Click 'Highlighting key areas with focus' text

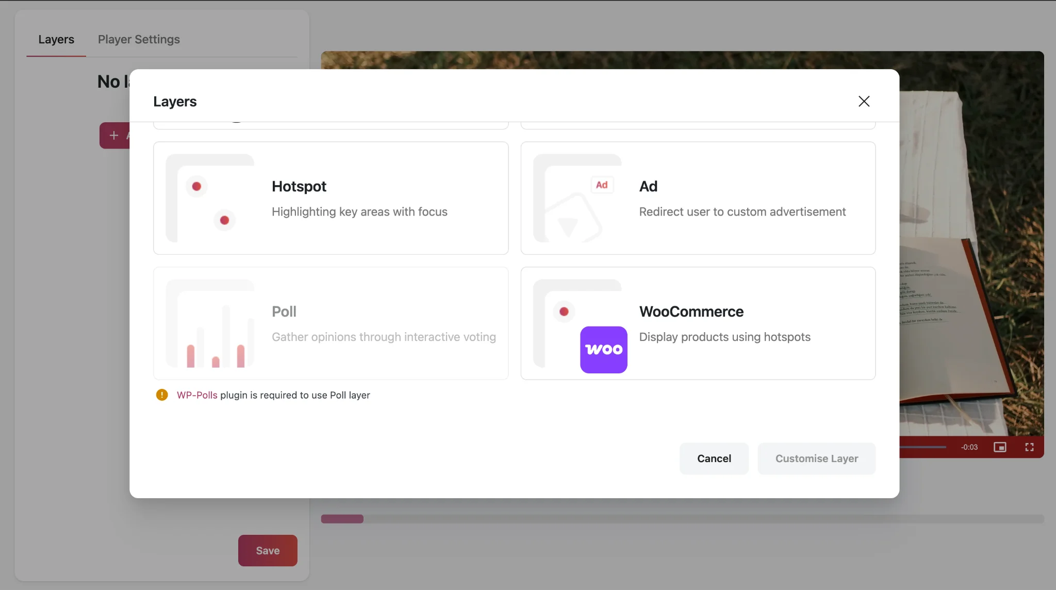(359, 211)
